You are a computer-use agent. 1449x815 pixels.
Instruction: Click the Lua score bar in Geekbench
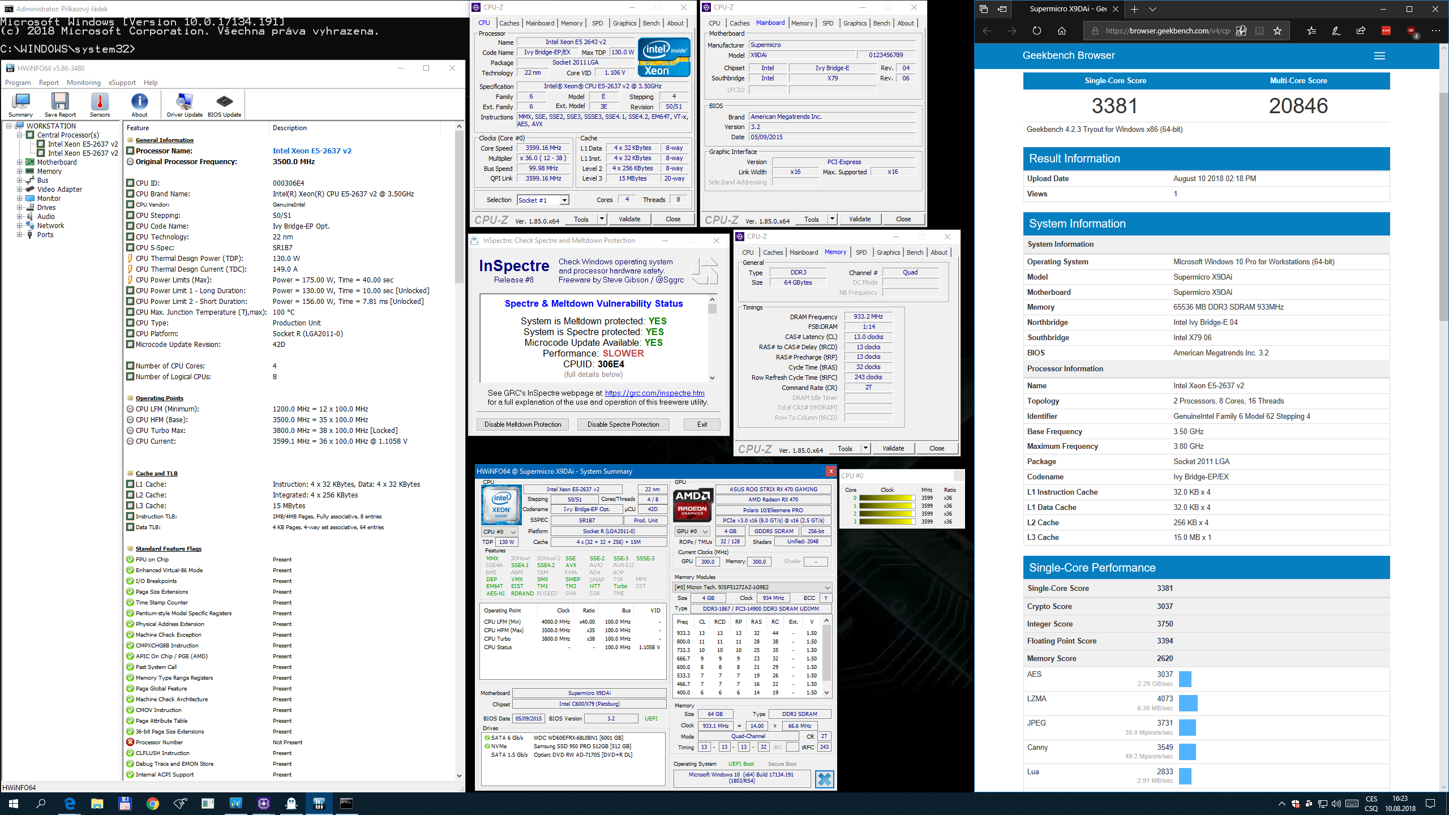tap(1185, 776)
